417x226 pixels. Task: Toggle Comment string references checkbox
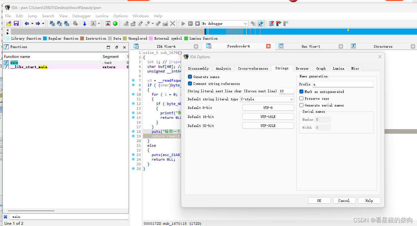190,84
